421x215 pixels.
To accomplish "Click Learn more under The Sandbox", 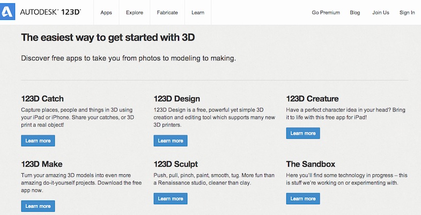I will pos(303,198).
